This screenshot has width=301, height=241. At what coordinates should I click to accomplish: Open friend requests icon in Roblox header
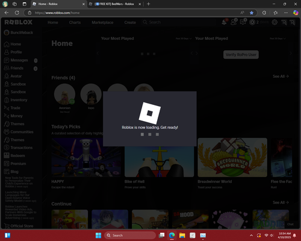[234, 22]
